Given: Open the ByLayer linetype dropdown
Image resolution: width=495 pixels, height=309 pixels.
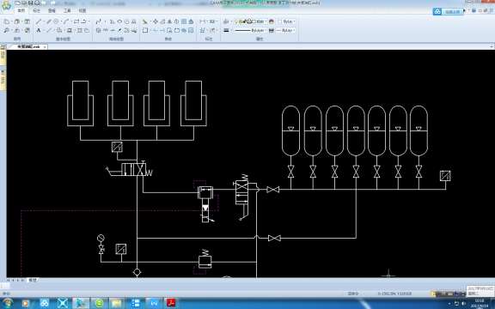Looking at the screenshot, I should pyautogui.click(x=265, y=30).
